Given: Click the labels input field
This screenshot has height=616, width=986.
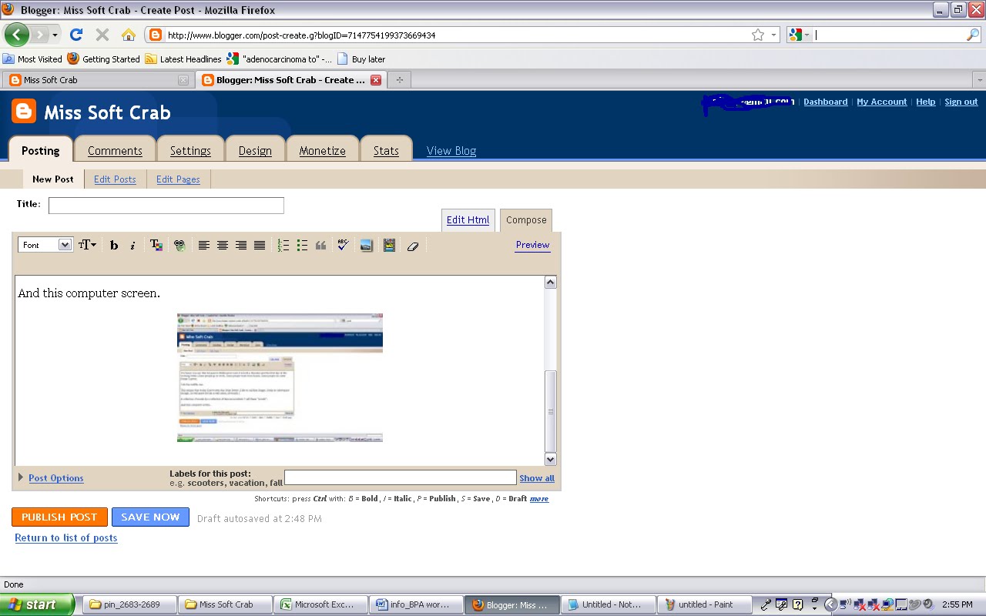Looking at the screenshot, I should (401, 477).
